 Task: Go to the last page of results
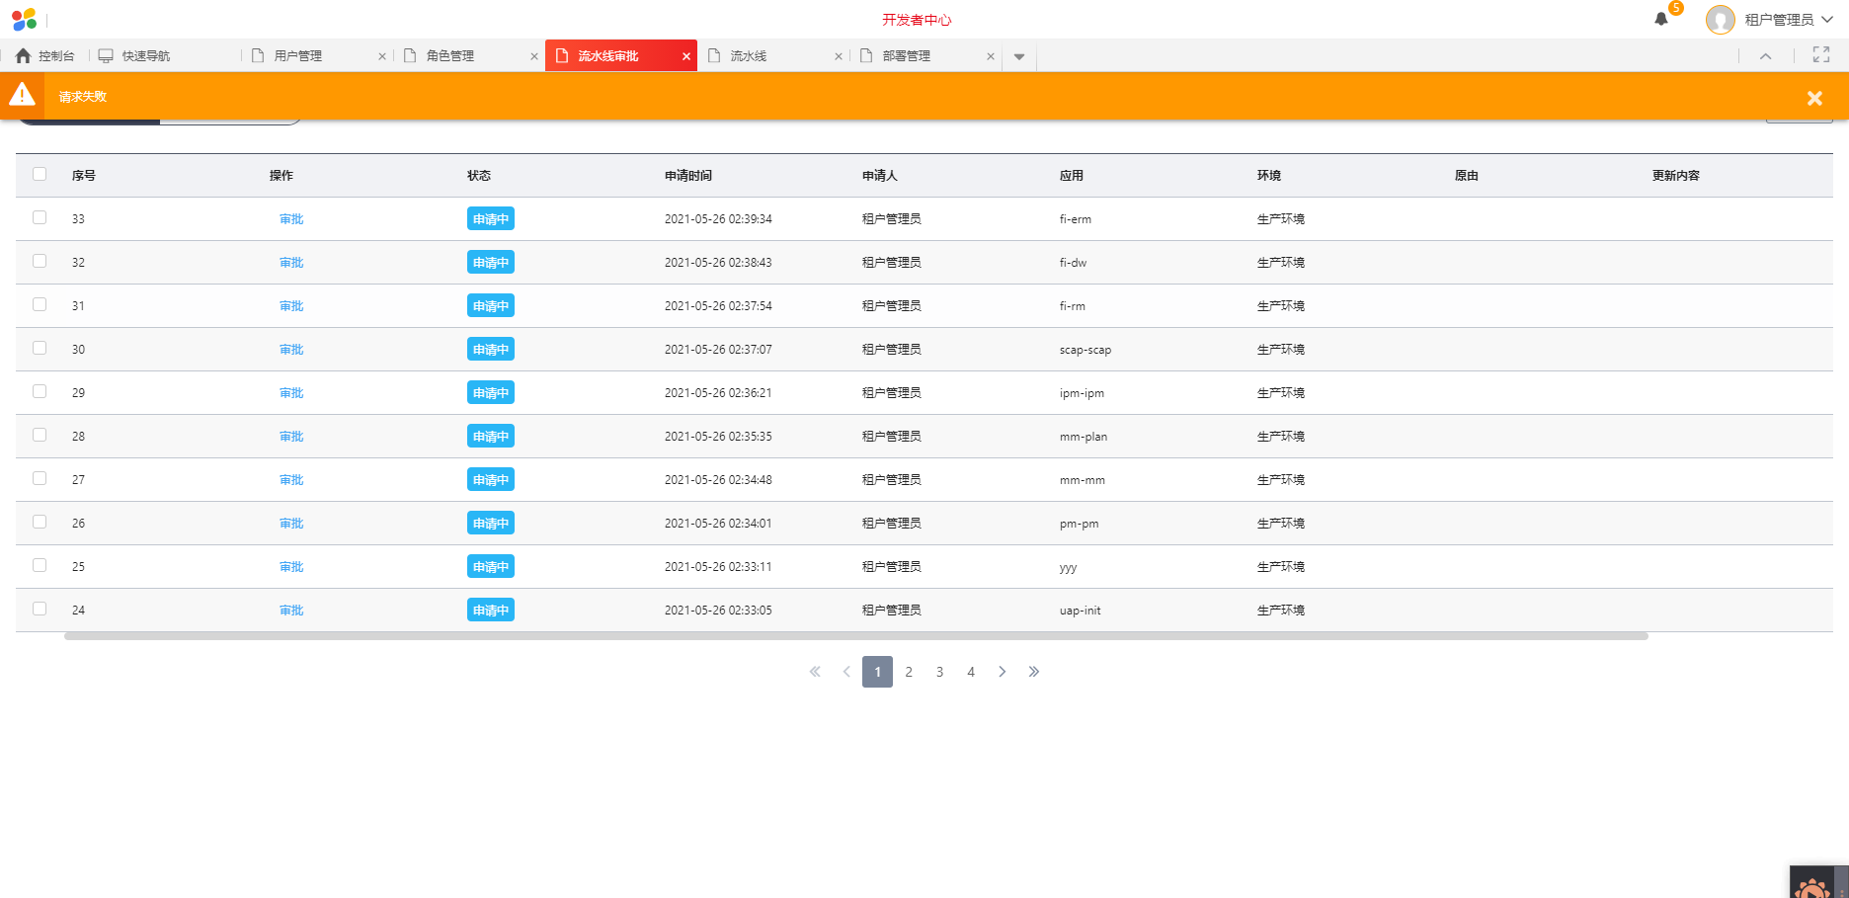pyautogui.click(x=1033, y=672)
